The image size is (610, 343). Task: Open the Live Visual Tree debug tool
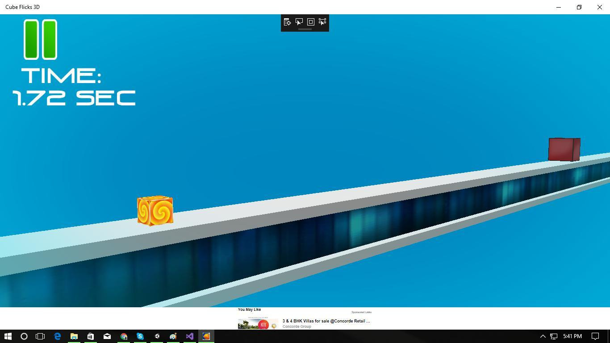pos(287,22)
